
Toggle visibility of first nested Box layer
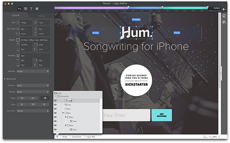click(x=55, y=117)
